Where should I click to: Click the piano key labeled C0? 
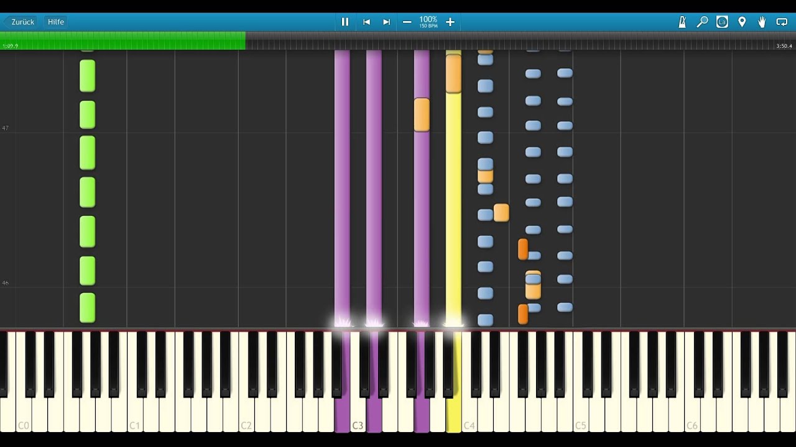tap(24, 382)
